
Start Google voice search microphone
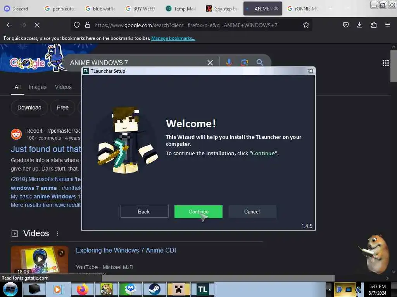(229, 62)
